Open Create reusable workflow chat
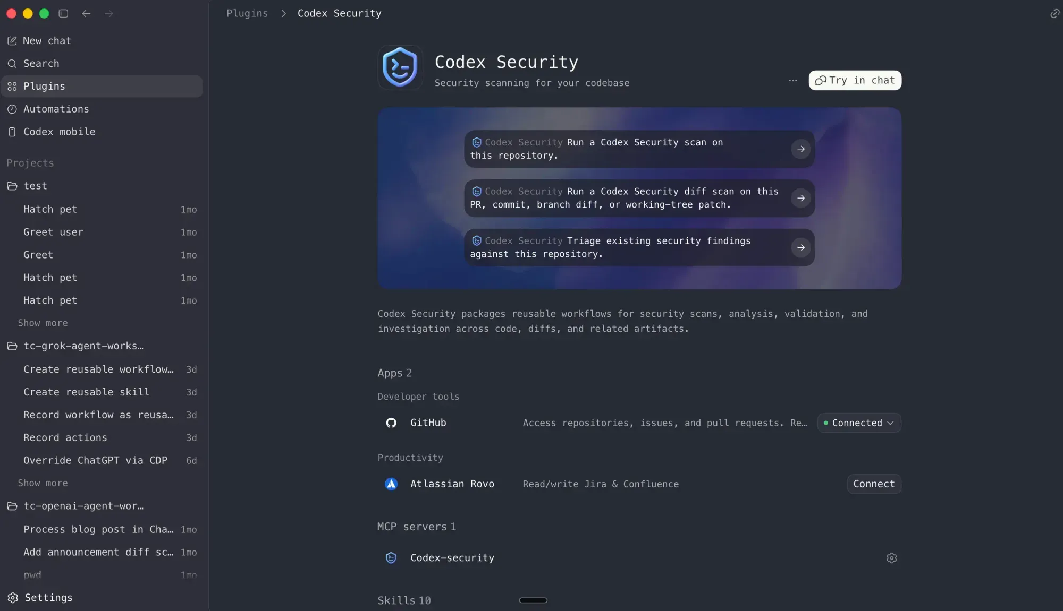Screen dimensions: 1063x611 click(x=102, y=369)
